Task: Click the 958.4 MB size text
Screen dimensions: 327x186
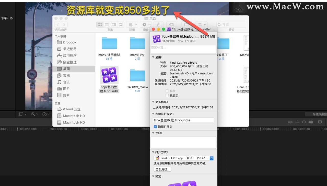Action: (x=208, y=37)
